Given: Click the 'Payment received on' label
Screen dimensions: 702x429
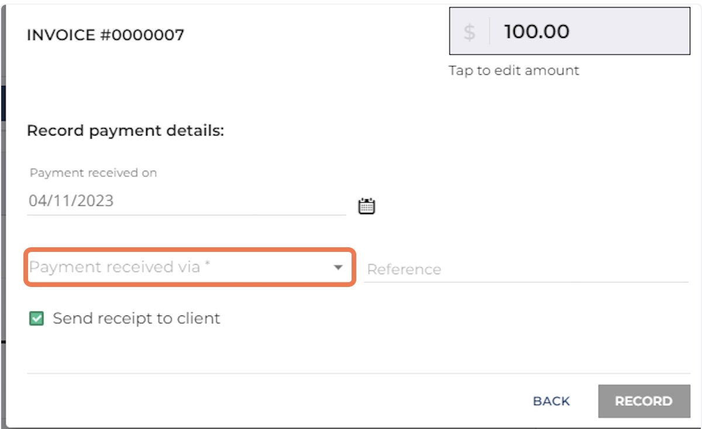Looking at the screenshot, I should point(94,173).
